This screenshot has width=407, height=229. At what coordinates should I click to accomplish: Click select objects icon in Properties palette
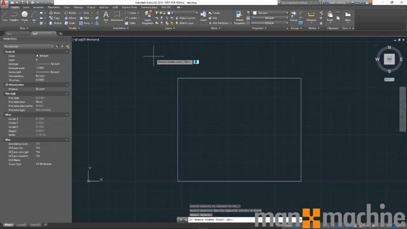[62, 46]
